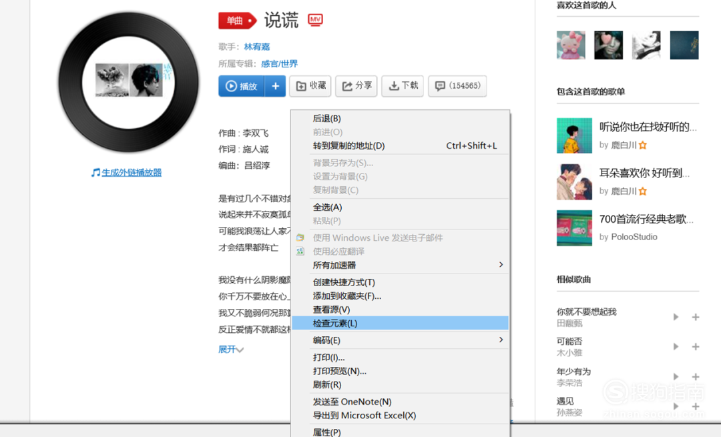721x437 pixels.
Task: Click third fan avatar with sketch drawing
Action: pos(646,45)
